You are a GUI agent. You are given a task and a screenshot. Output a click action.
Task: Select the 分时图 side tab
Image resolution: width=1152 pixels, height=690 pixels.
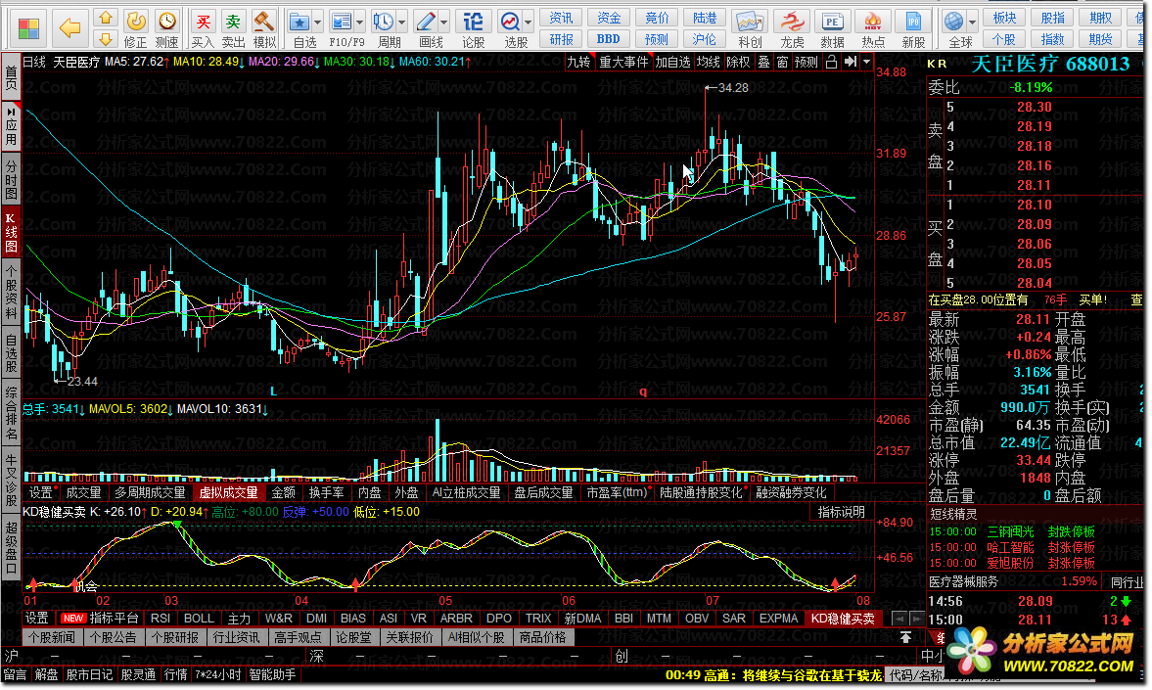point(11,178)
